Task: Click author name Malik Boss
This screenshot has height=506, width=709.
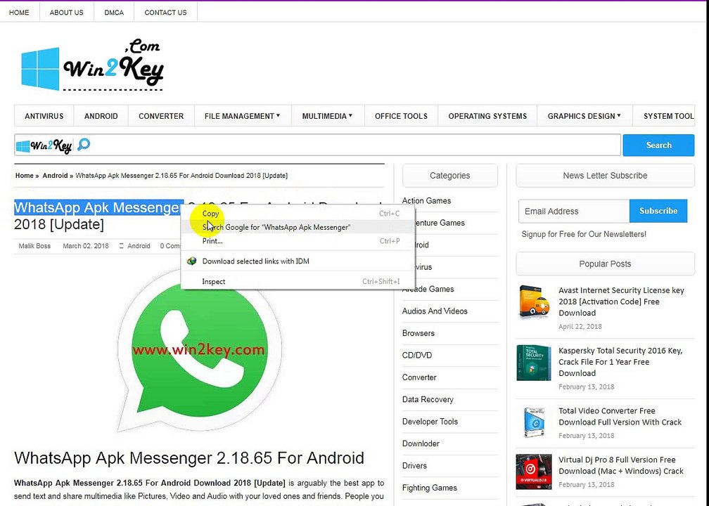Action: tap(34, 246)
